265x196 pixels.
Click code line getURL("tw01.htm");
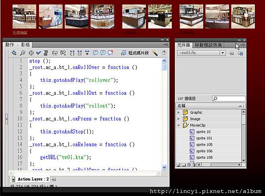pos(65,158)
